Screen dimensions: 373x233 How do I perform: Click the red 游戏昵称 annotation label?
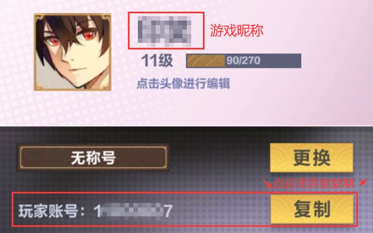tap(236, 31)
